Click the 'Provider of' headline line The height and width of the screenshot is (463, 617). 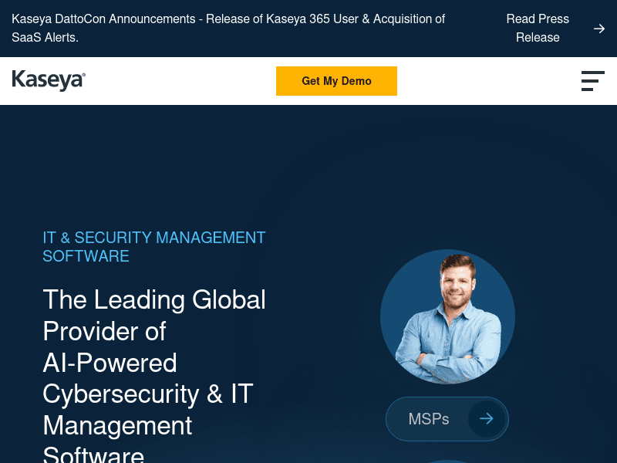(x=104, y=331)
